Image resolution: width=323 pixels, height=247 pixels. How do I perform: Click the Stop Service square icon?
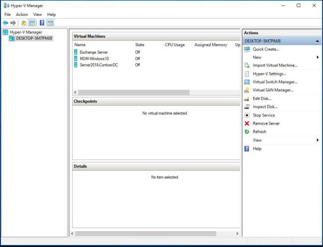pos(247,115)
